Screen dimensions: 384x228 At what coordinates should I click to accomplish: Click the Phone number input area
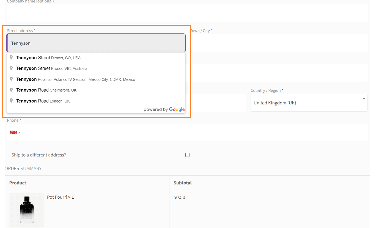click(193, 132)
